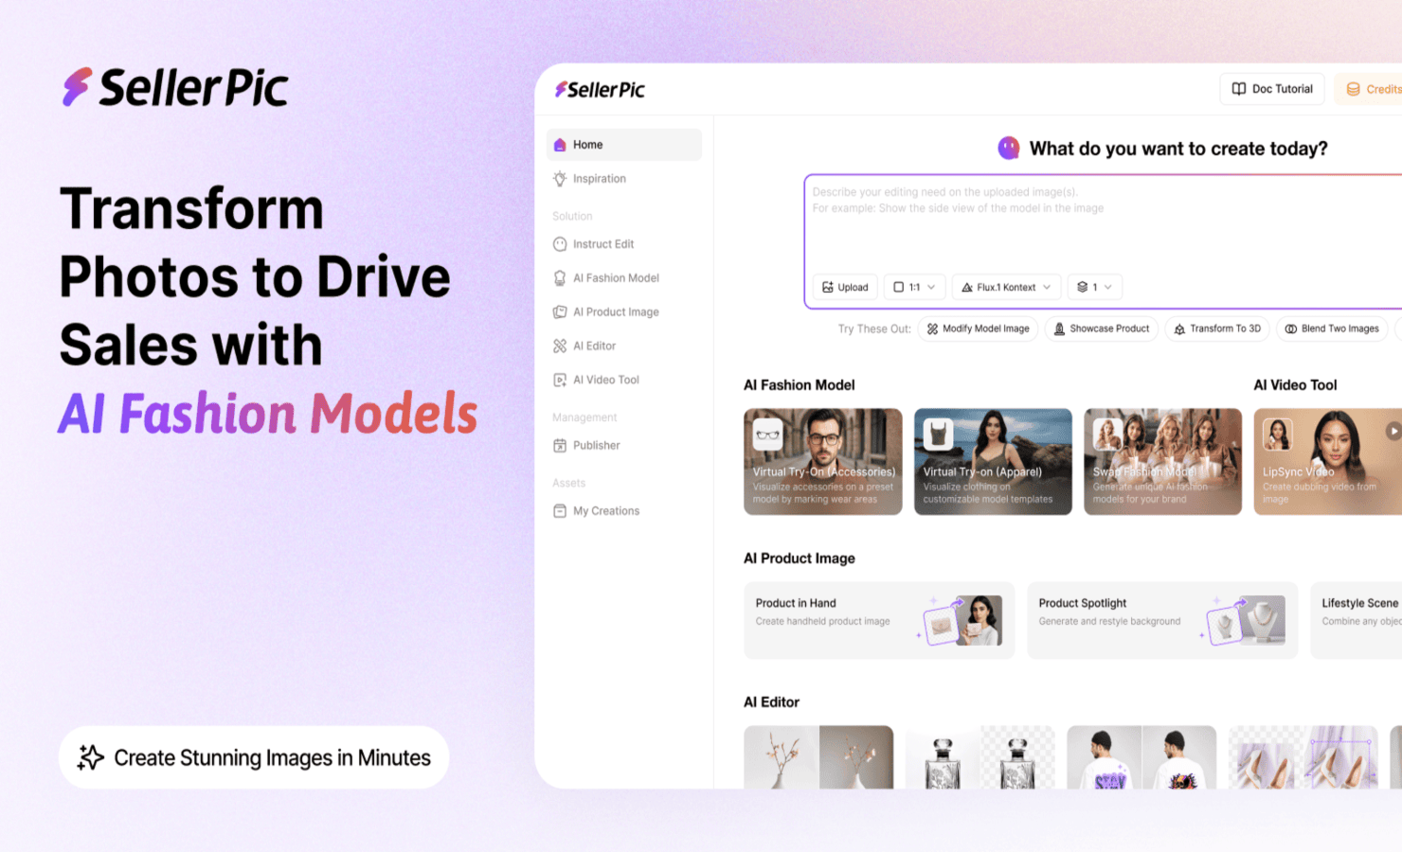The height and width of the screenshot is (852, 1402).
Task: Click the My Creations sidebar icon
Action: pyautogui.click(x=560, y=511)
